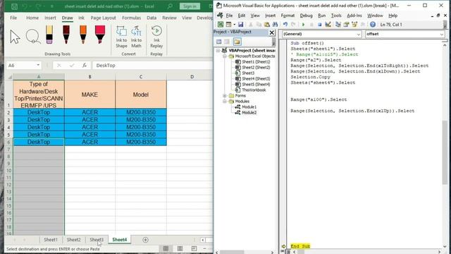Click the VBA Save floppy icon
Screen dimensions: 451x254
point(241,25)
